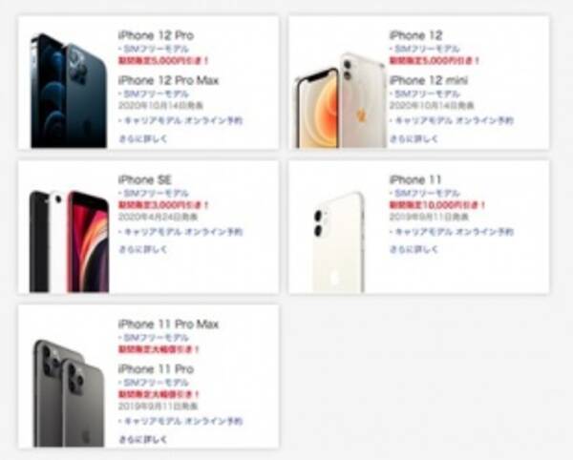Click 'さらに詳しく' in iPhone 11 Pro card
The width and height of the screenshot is (573, 460).
pyautogui.click(x=143, y=439)
